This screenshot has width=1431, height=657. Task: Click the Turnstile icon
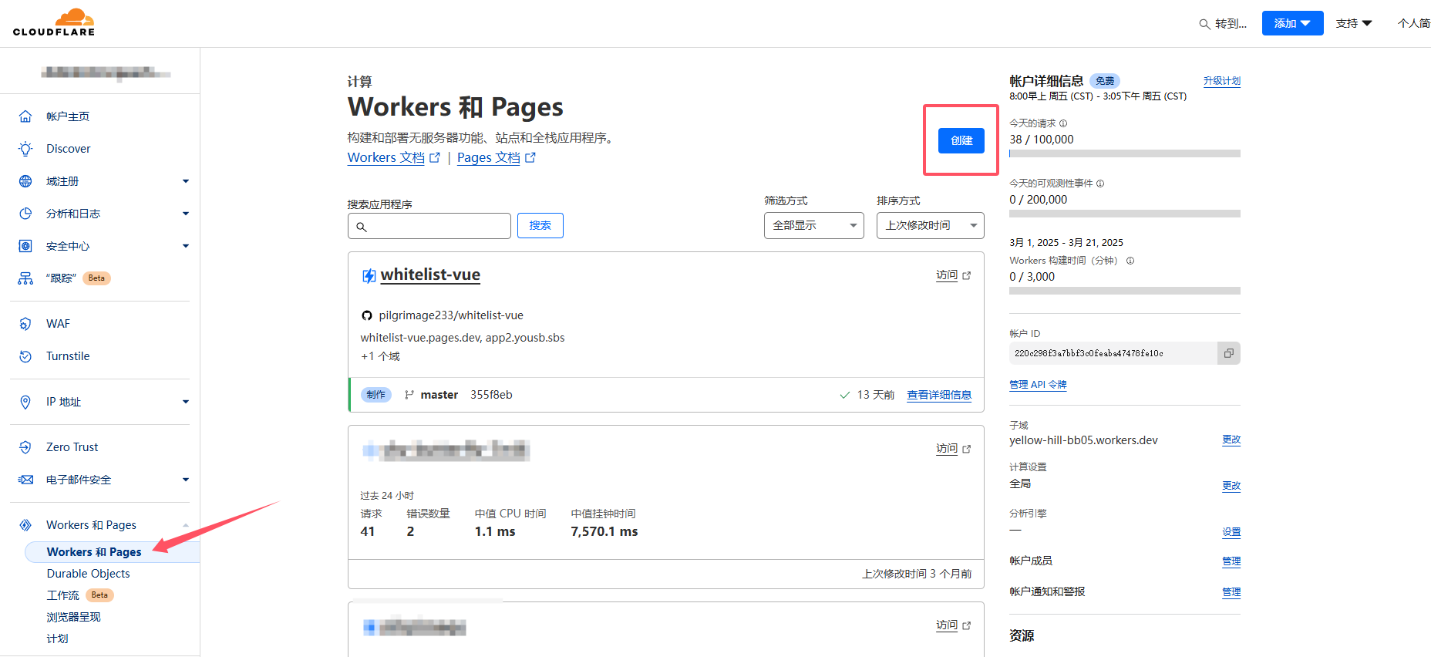[25, 356]
